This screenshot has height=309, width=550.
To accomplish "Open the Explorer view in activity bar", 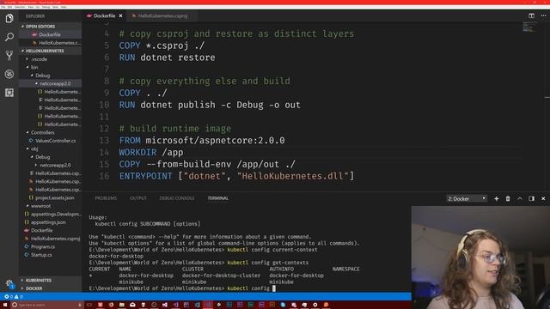I will (9, 18).
